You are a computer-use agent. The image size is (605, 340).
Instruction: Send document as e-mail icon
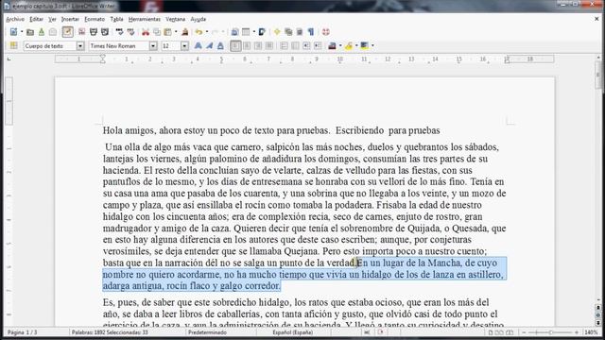tap(53, 32)
